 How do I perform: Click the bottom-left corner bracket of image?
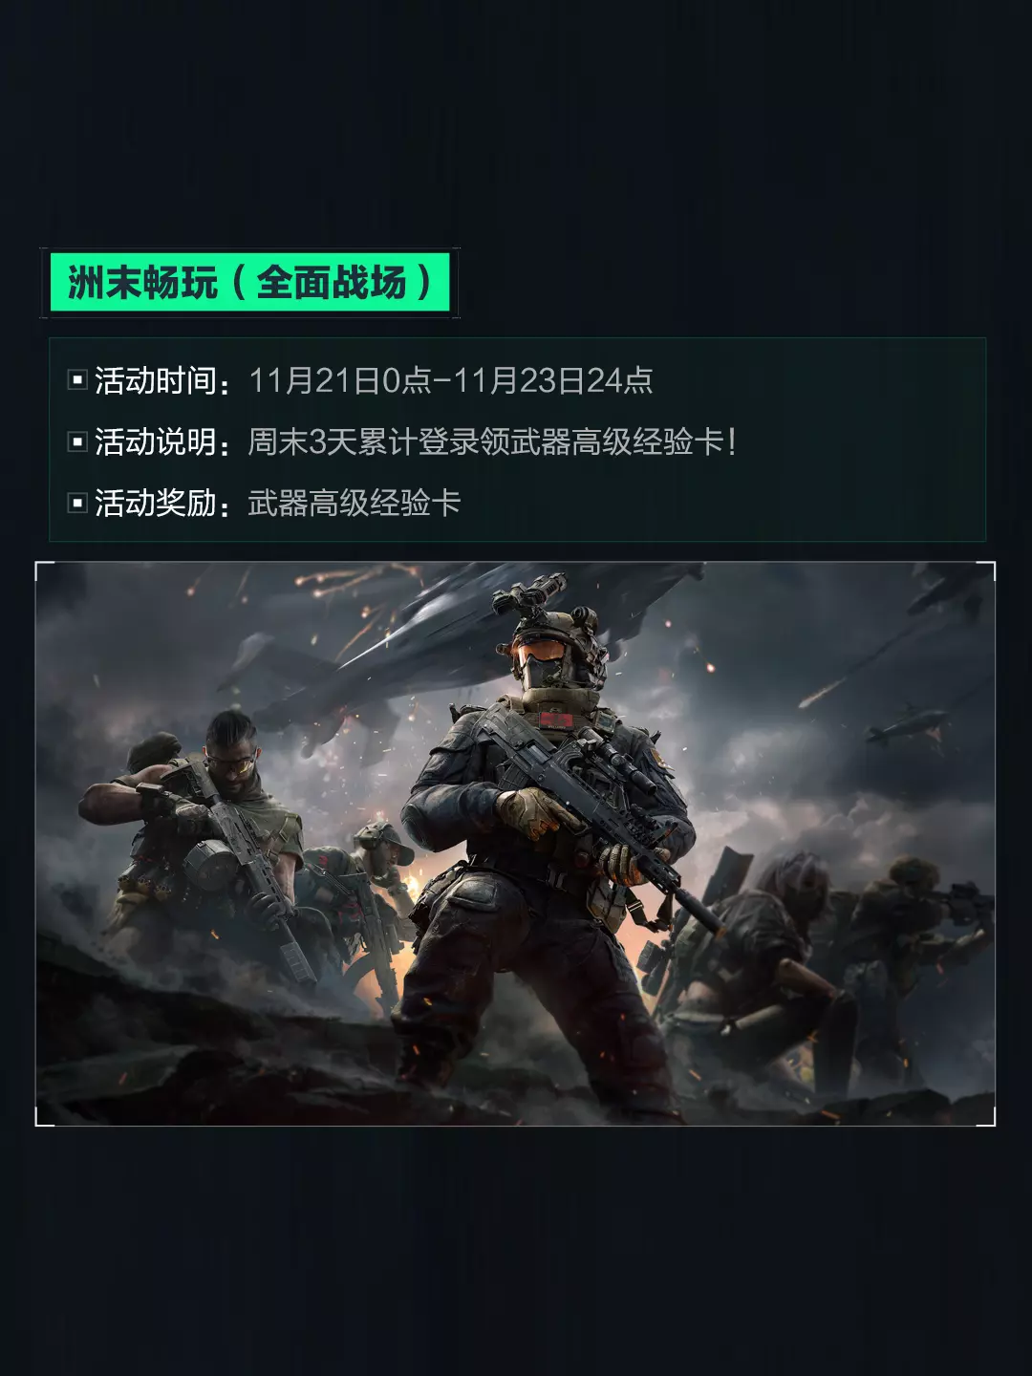(44, 1117)
